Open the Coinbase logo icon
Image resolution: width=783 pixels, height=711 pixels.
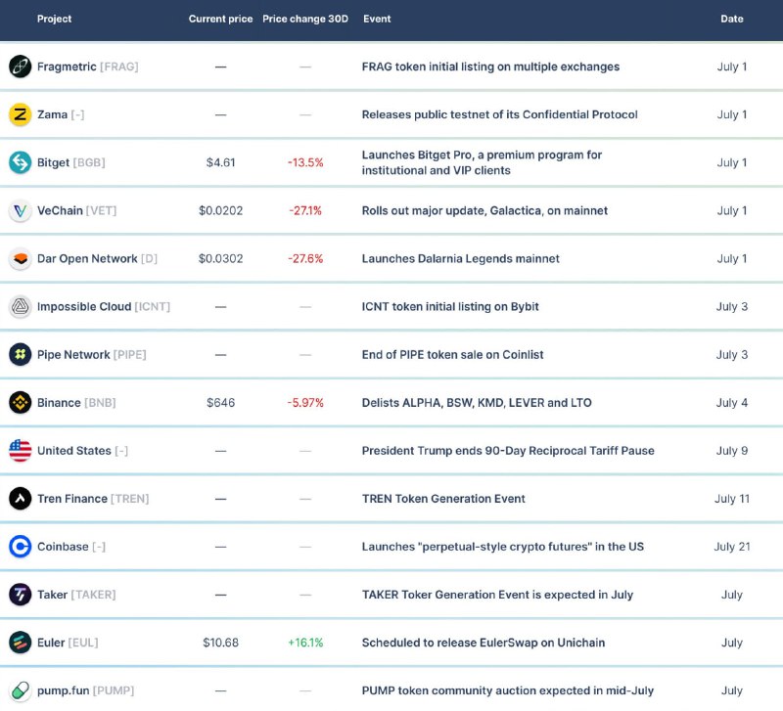coord(20,547)
